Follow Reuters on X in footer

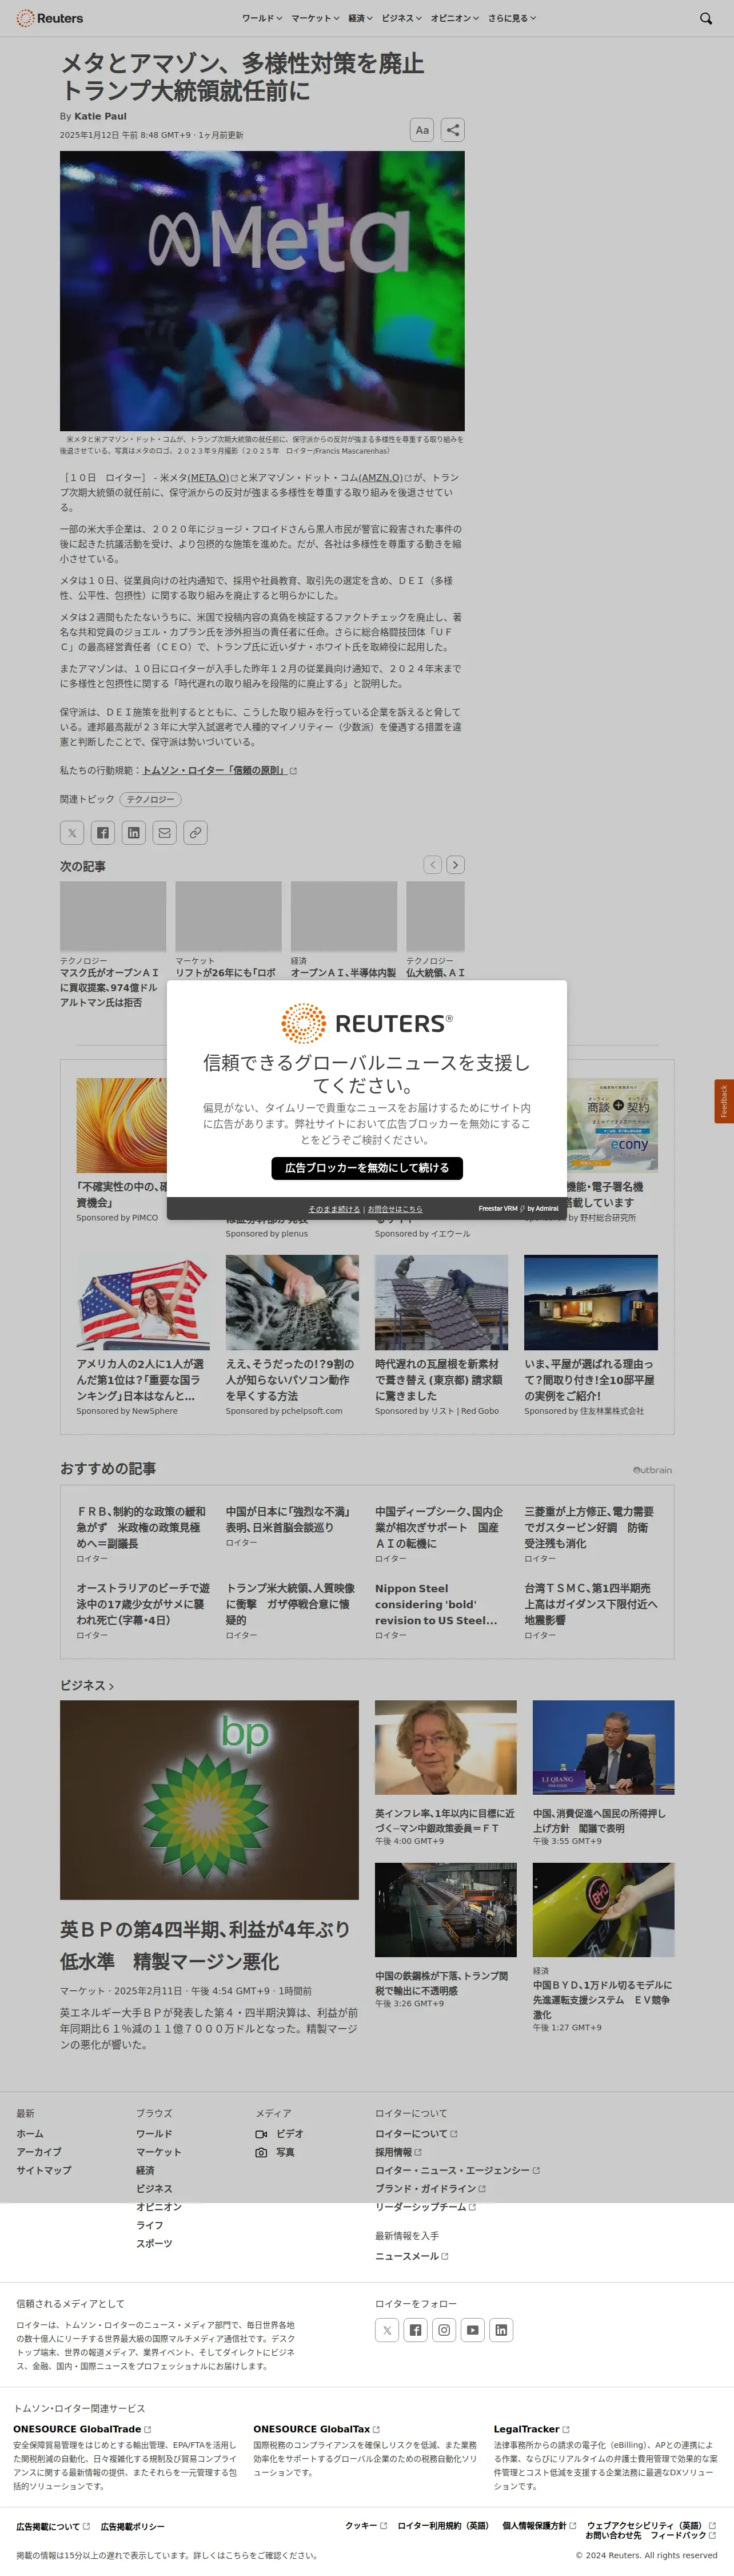(387, 2330)
